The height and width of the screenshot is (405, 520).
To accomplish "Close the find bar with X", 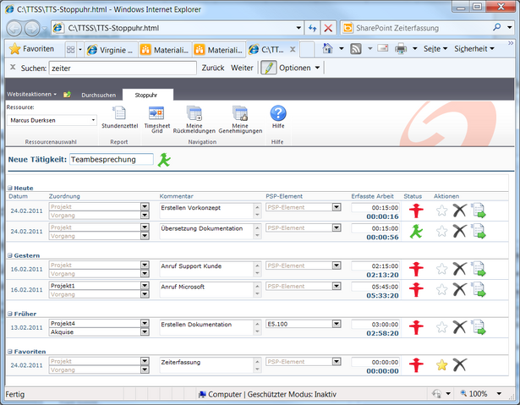I will tap(13, 67).
